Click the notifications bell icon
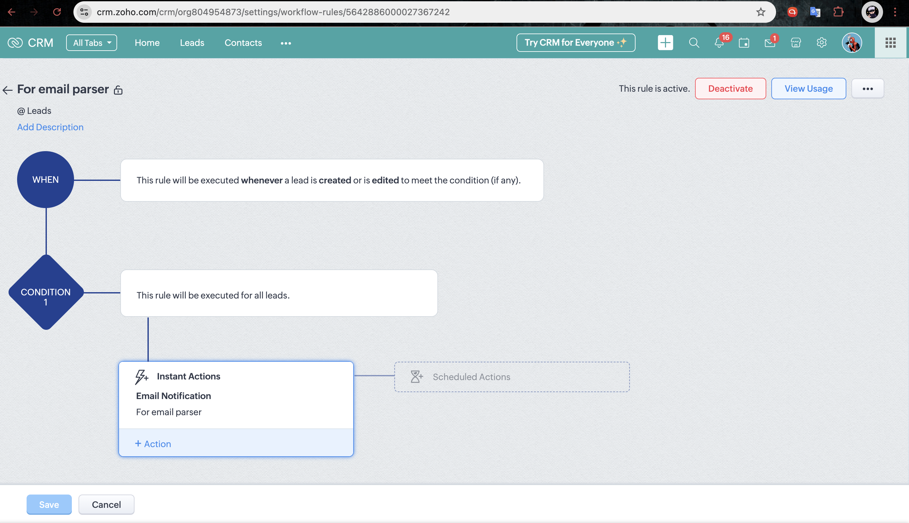Screen dimensions: 909x523 719,43
